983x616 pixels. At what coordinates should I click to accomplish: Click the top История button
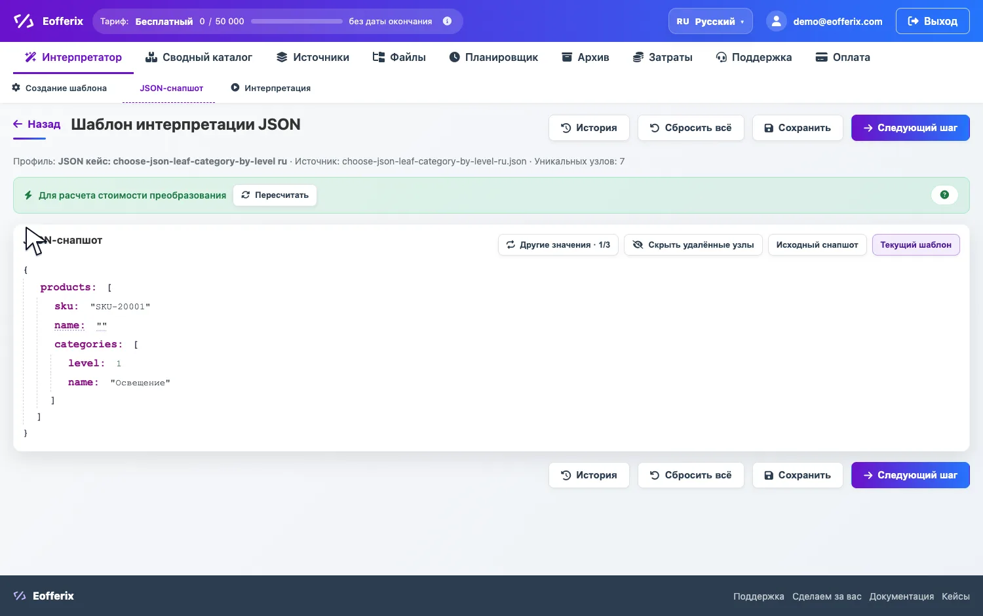click(x=588, y=128)
